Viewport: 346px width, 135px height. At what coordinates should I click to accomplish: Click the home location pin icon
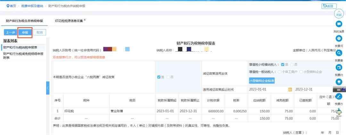click(3, 6)
